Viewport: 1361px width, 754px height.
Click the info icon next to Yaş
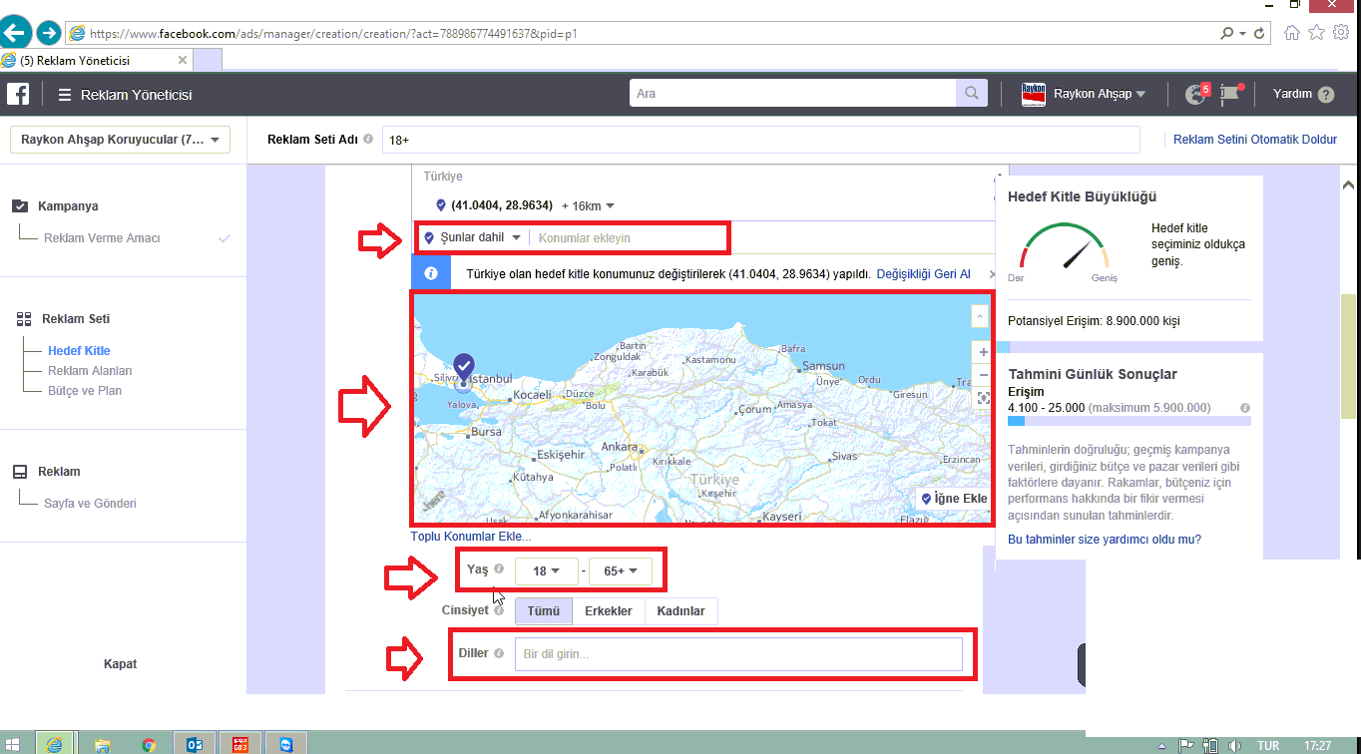tap(499, 569)
